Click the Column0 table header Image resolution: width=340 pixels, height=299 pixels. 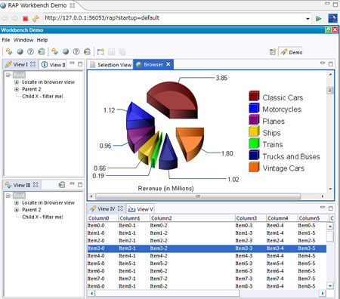[x=103, y=218]
